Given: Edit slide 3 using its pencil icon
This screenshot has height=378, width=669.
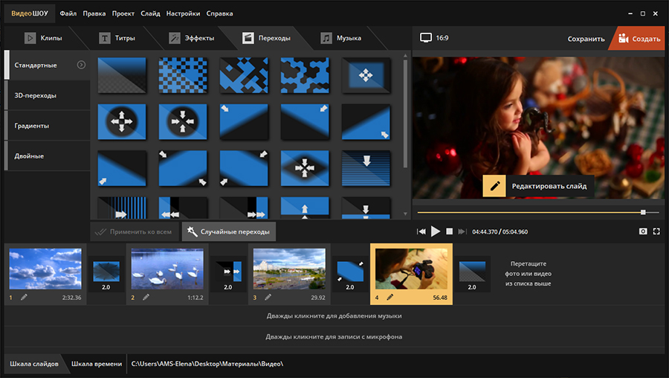Looking at the screenshot, I should coord(268,298).
